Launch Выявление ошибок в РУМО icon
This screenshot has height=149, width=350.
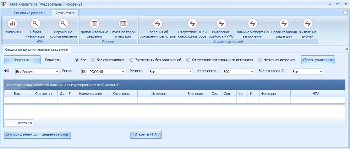point(221,23)
